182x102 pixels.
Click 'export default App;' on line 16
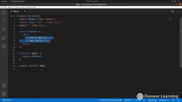click(32, 66)
